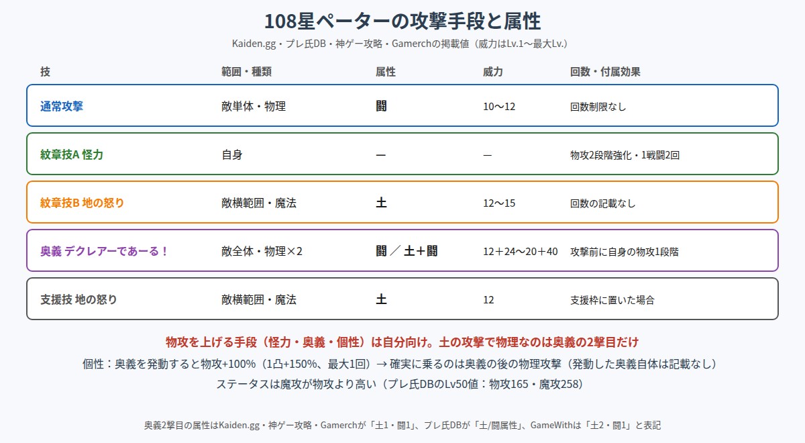Select the 紋章技B 地の怒り skill name
Viewport: 805px width, 443px height.
pyautogui.click(x=82, y=203)
